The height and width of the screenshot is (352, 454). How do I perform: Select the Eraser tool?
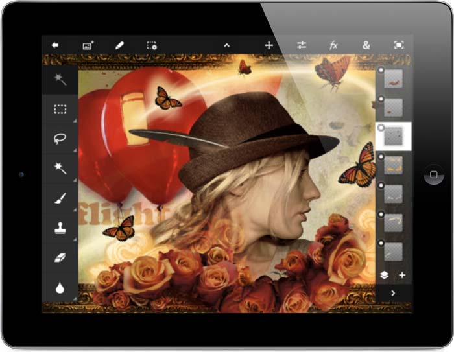(x=60, y=257)
